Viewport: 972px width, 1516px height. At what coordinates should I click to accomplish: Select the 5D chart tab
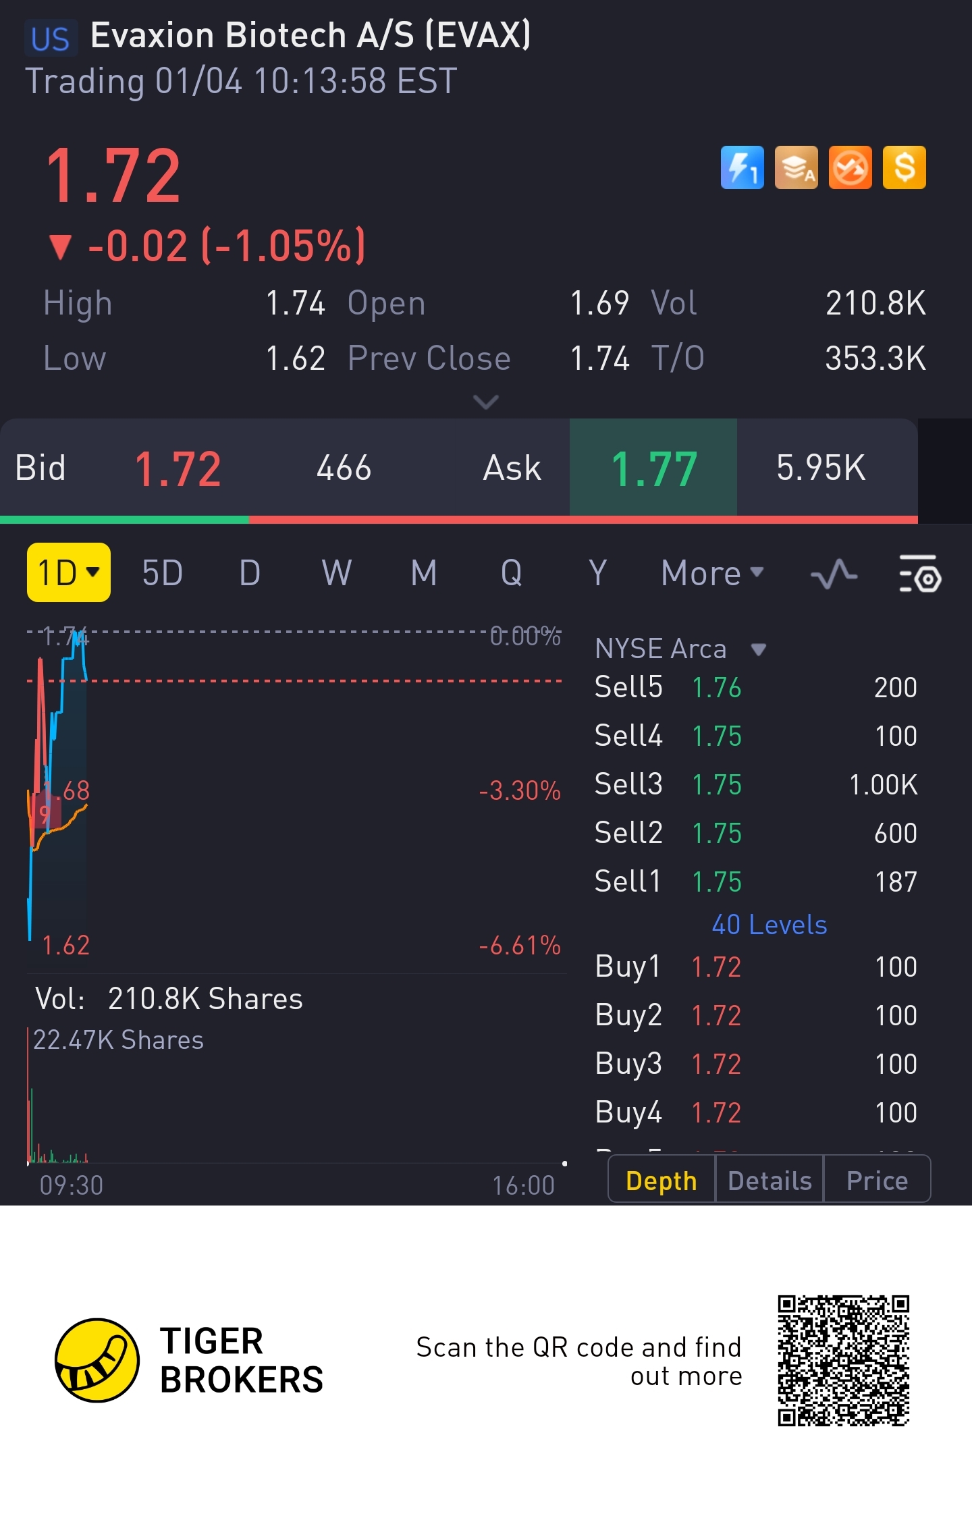point(162,573)
